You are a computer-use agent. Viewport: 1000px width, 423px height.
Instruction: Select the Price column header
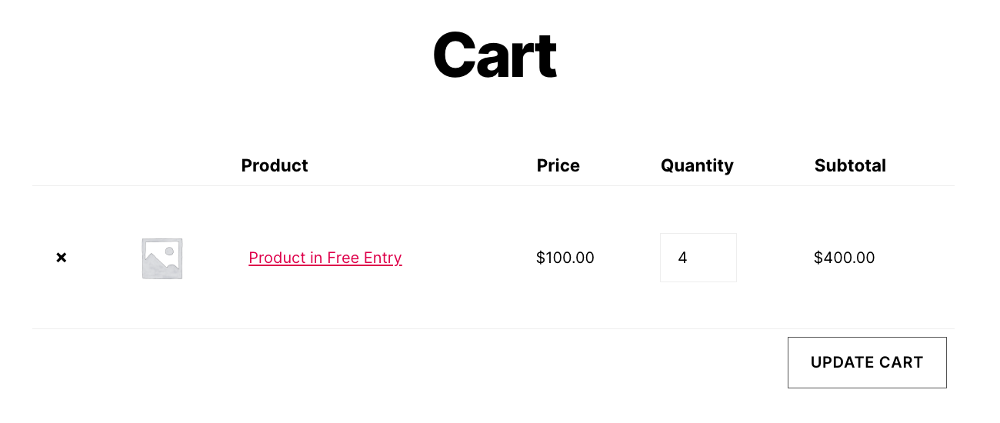pyautogui.click(x=558, y=165)
